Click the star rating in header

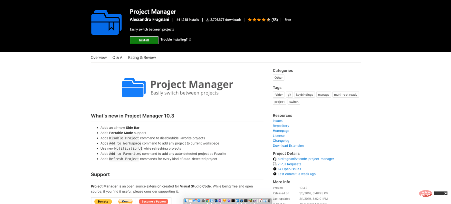(259, 20)
